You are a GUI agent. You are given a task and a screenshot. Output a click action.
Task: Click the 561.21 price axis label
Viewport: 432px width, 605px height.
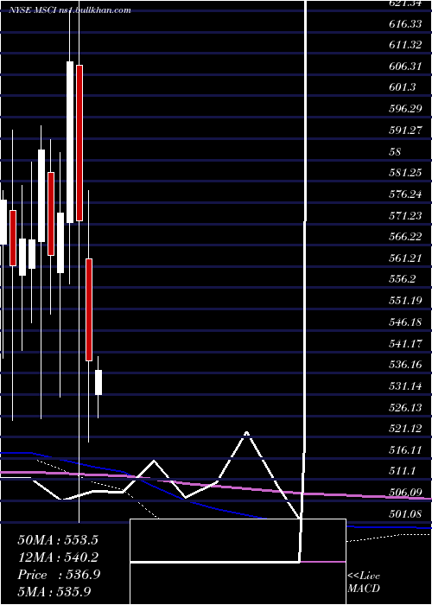pos(405,258)
